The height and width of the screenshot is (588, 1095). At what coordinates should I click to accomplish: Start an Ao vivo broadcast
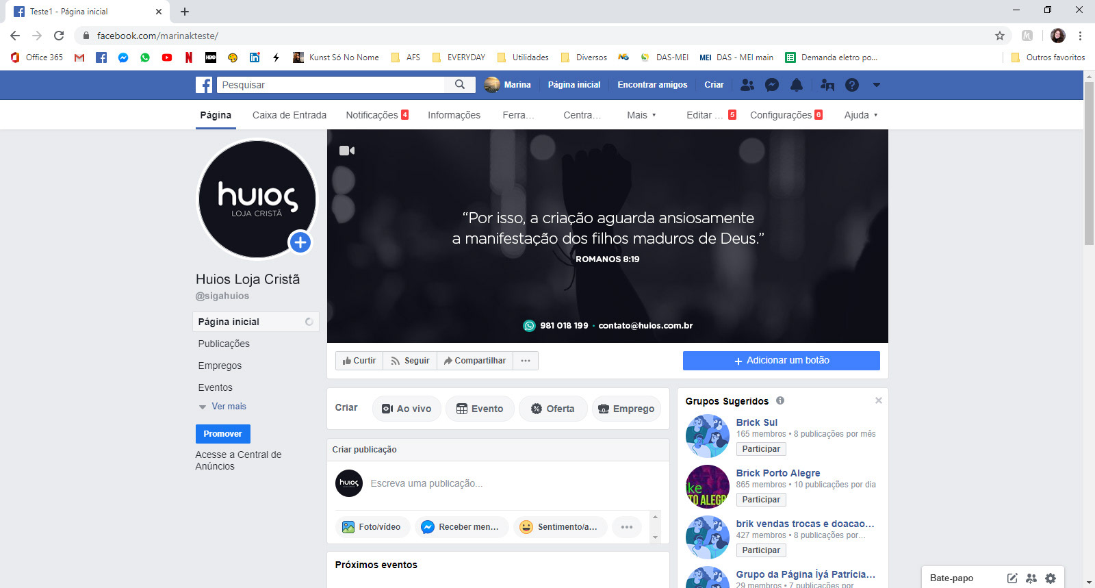click(x=407, y=409)
